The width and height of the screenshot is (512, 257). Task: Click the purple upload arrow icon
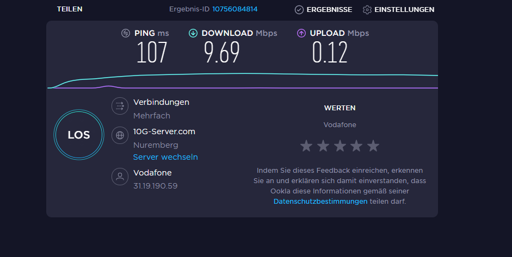pyautogui.click(x=301, y=33)
